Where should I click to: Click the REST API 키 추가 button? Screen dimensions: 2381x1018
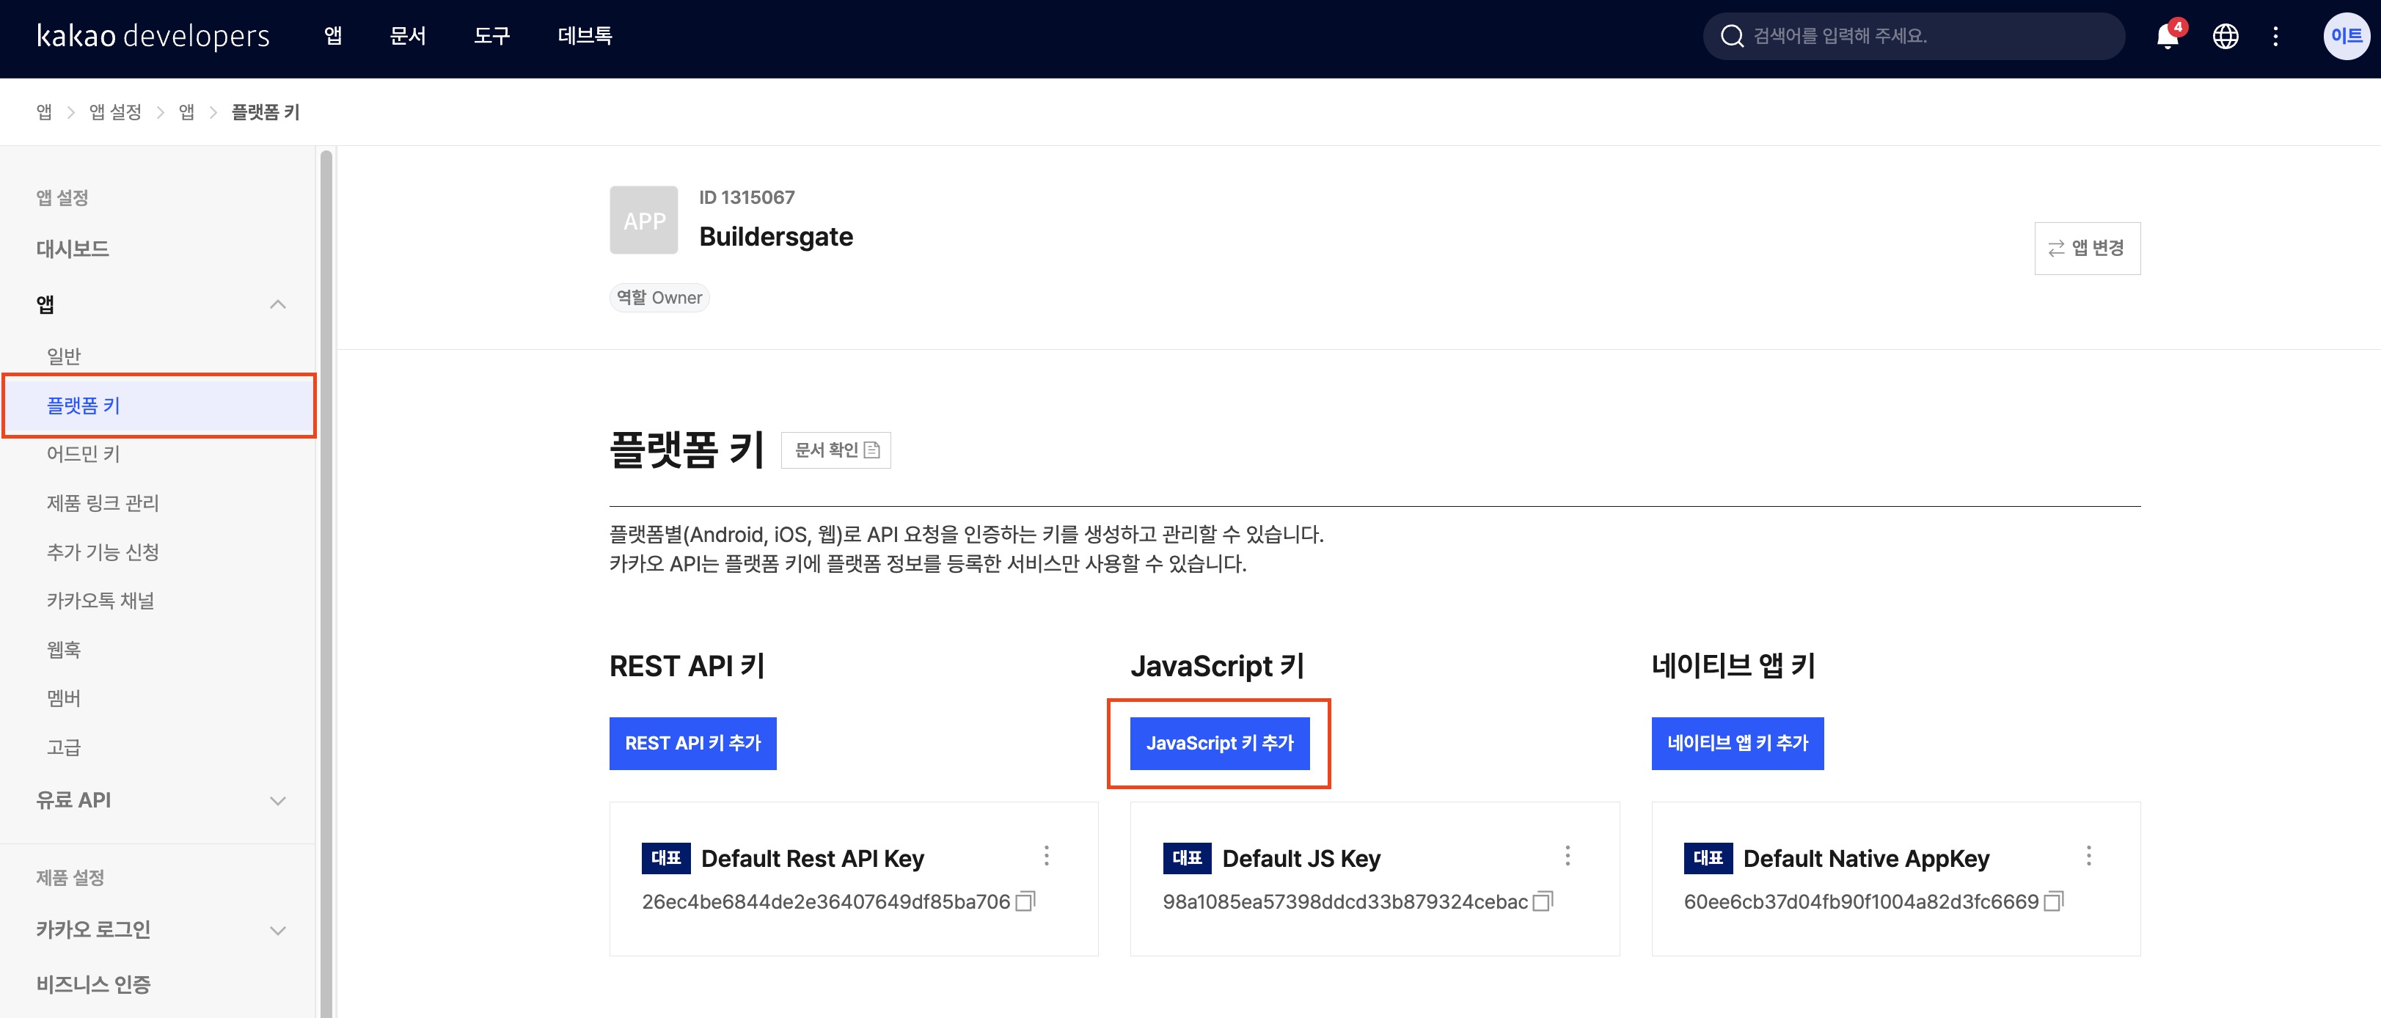692,743
